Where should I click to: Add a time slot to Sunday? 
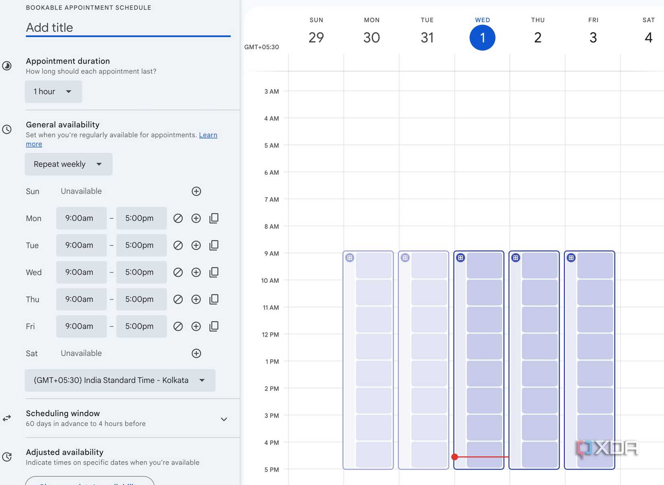pos(196,191)
